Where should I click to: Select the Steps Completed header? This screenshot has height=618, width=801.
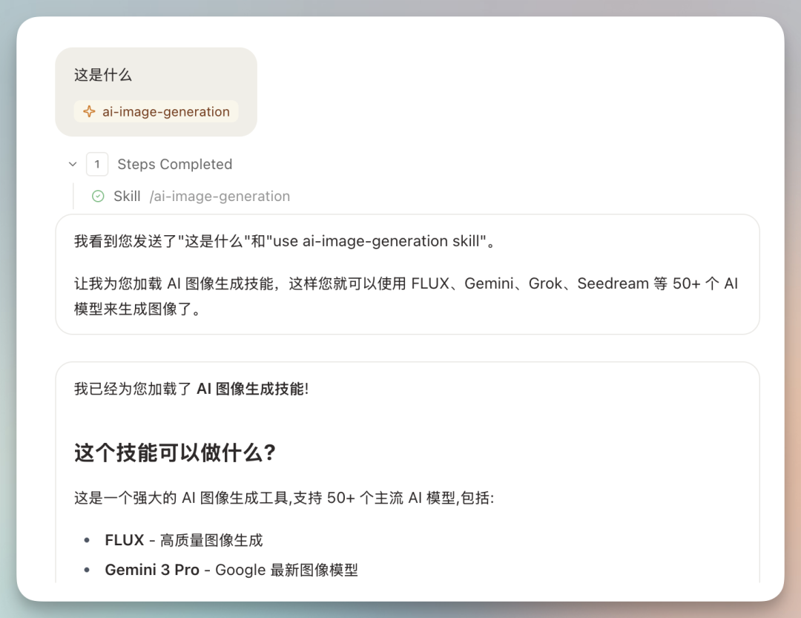point(175,164)
